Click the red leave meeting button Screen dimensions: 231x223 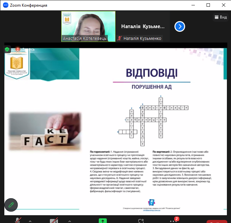coord(217,222)
